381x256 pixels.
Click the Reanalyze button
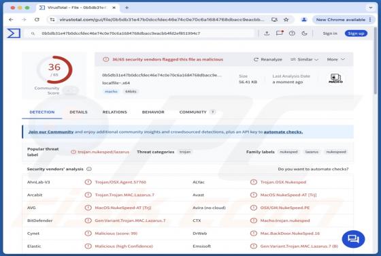(268, 59)
